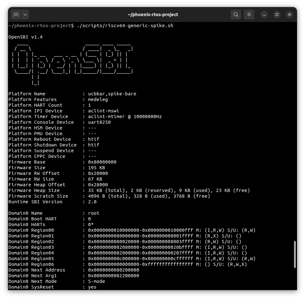
Task: Click the OpenSBI v1.4 version line
Action: coord(25,37)
